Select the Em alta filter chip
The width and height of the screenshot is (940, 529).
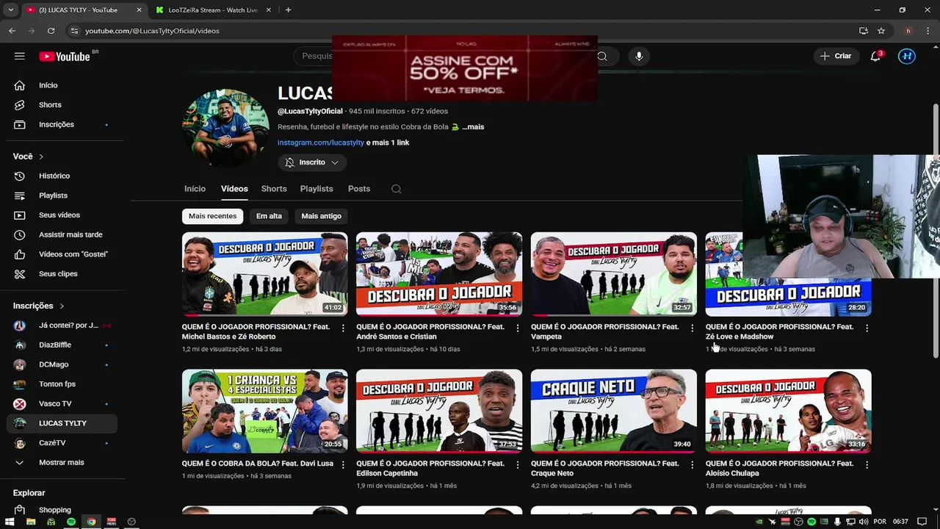coord(269,216)
